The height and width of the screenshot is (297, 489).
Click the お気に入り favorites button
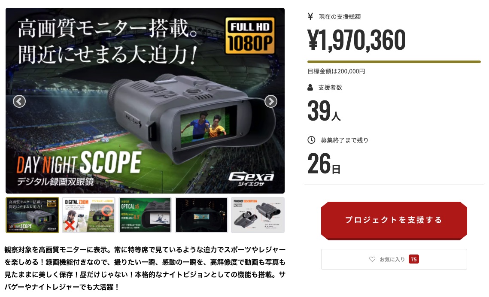point(394,259)
